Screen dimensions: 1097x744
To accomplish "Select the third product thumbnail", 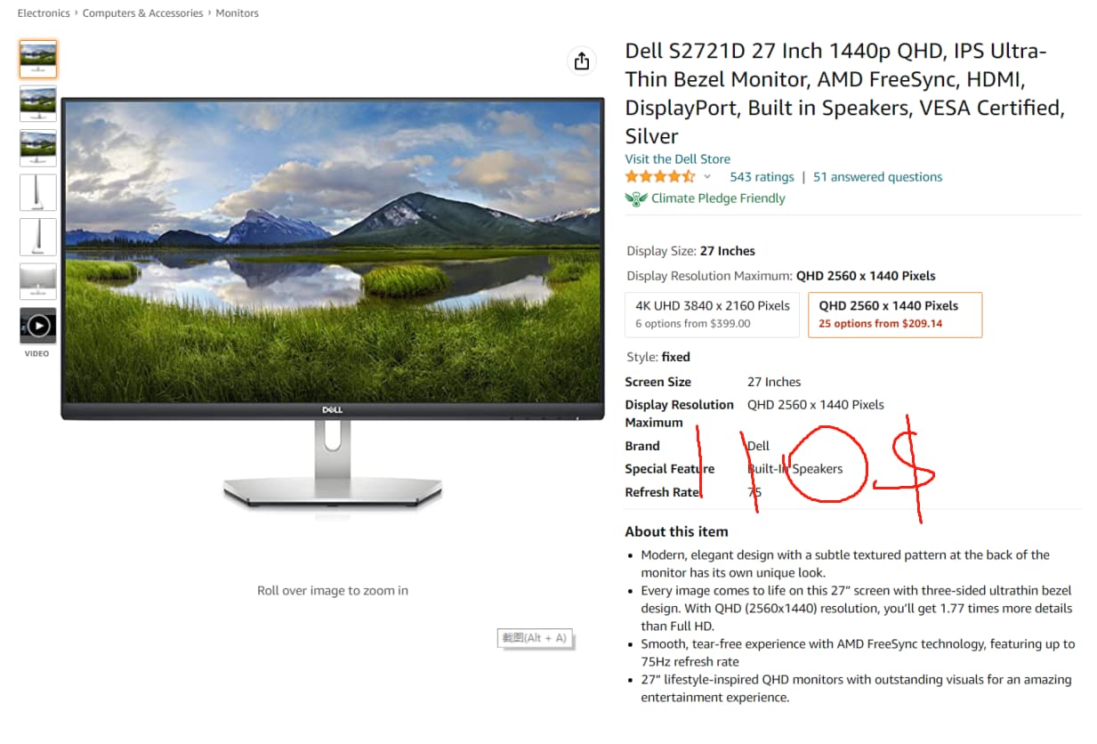I will (x=38, y=148).
